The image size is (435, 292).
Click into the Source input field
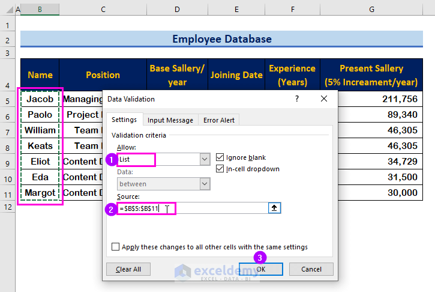[x=193, y=208]
